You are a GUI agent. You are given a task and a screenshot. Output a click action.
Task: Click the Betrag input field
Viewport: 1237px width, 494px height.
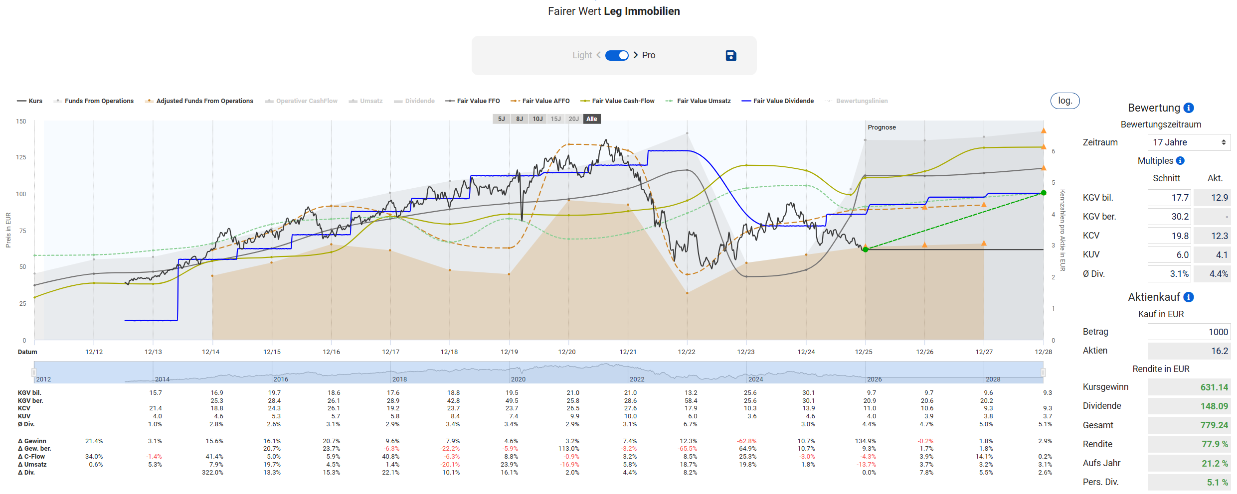(1189, 332)
